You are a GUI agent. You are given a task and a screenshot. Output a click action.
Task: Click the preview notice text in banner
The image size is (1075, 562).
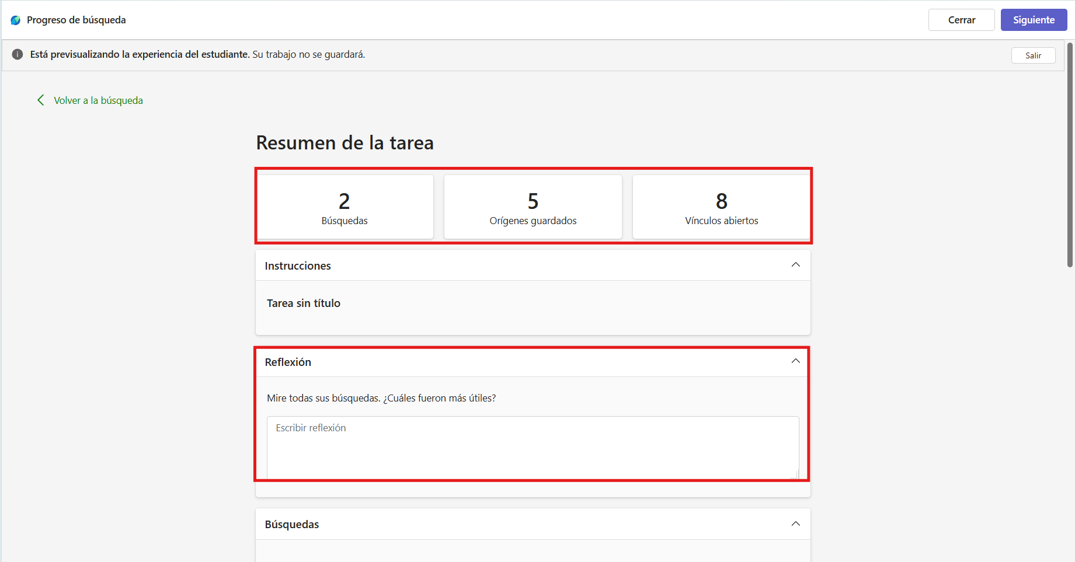pos(197,54)
